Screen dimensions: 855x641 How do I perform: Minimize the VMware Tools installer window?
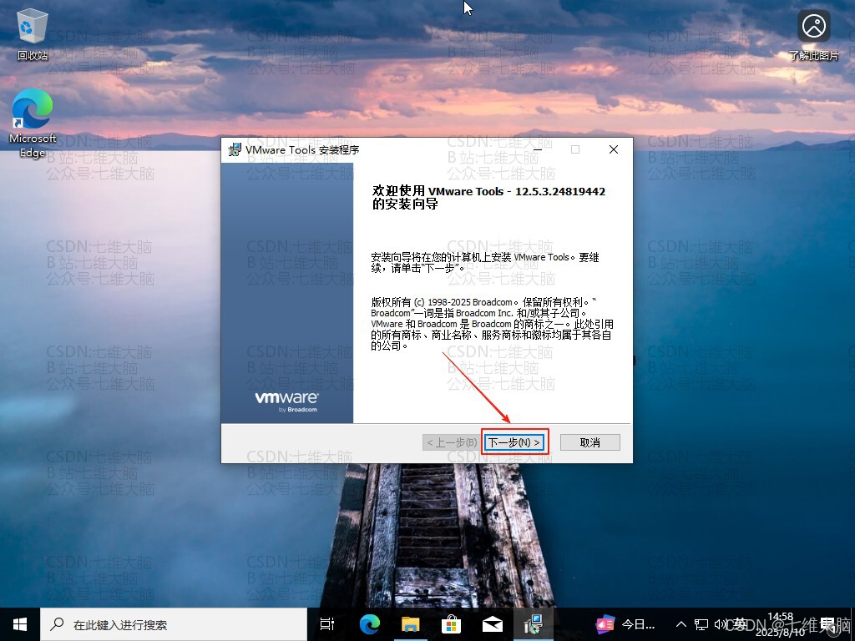(537, 149)
